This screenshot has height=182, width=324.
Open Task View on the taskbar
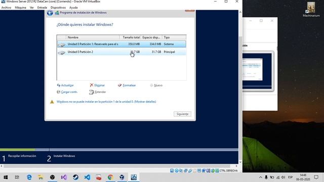(x=17, y=177)
